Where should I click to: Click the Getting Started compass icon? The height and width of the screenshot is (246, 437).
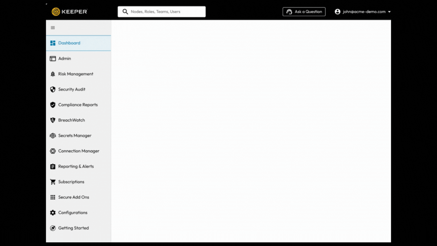(x=53, y=228)
